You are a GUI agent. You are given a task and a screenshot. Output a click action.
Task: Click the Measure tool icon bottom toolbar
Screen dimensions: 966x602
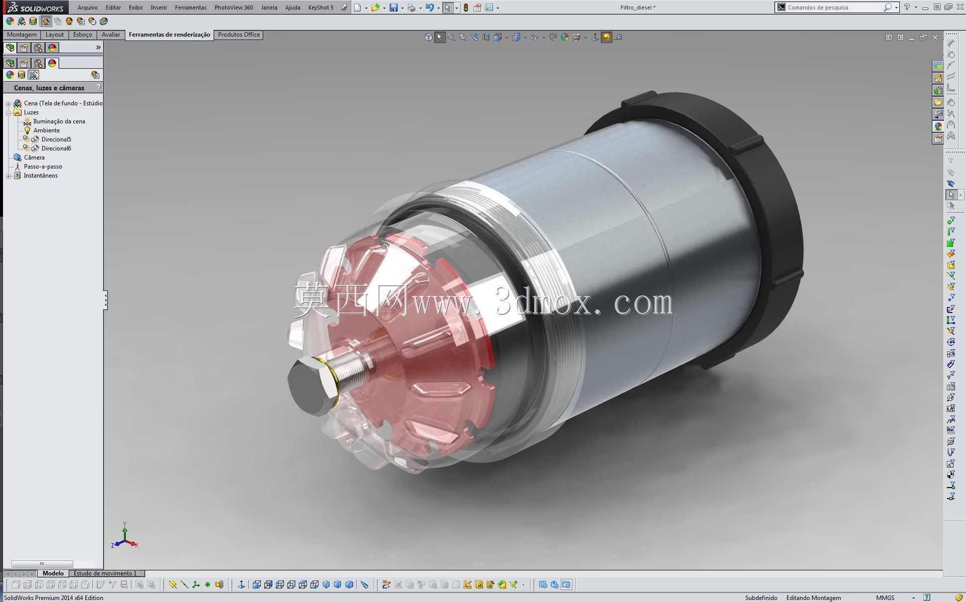click(365, 584)
